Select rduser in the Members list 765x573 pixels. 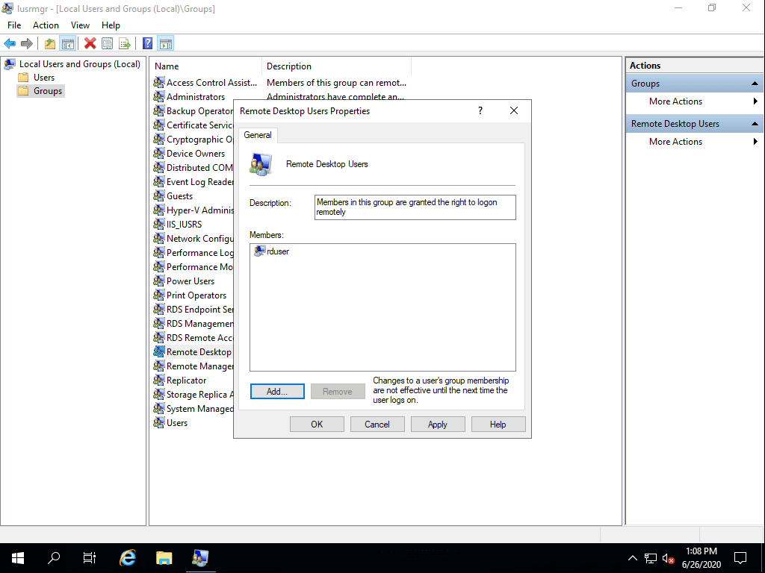[x=276, y=251]
